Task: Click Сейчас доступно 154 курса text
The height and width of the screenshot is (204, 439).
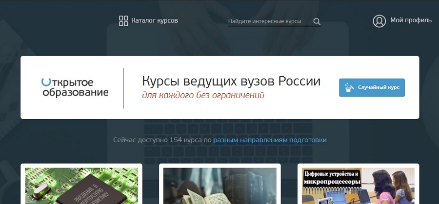Action: click(158, 140)
